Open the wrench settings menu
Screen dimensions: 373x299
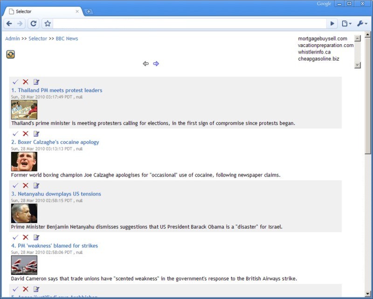[362, 24]
